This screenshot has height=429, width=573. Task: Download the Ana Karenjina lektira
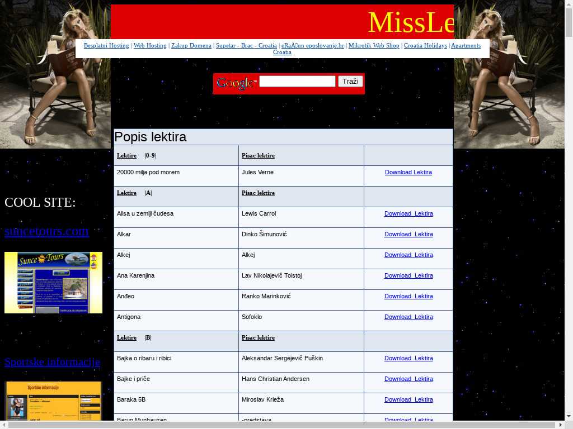pos(408,276)
